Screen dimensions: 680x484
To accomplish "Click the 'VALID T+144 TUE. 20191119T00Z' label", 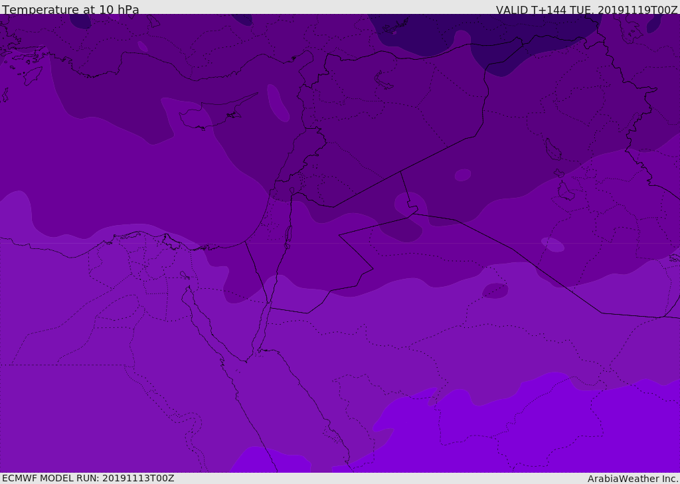I will [x=586, y=10].
